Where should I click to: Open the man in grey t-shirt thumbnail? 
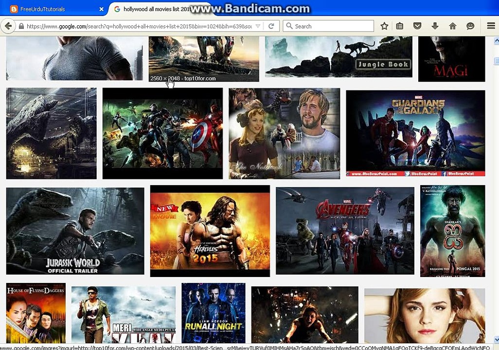[74, 58]
